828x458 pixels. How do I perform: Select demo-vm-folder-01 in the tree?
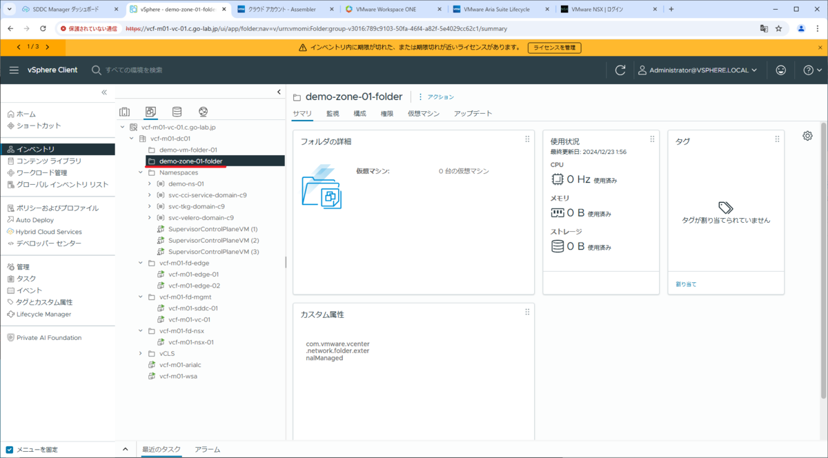point(188,150)
